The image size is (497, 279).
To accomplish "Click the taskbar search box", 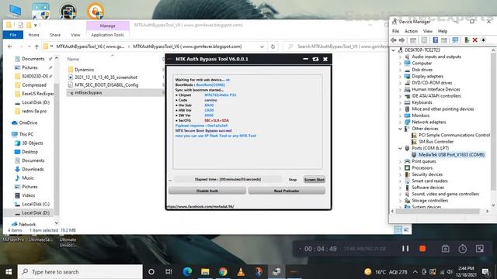I will [80, 272].
